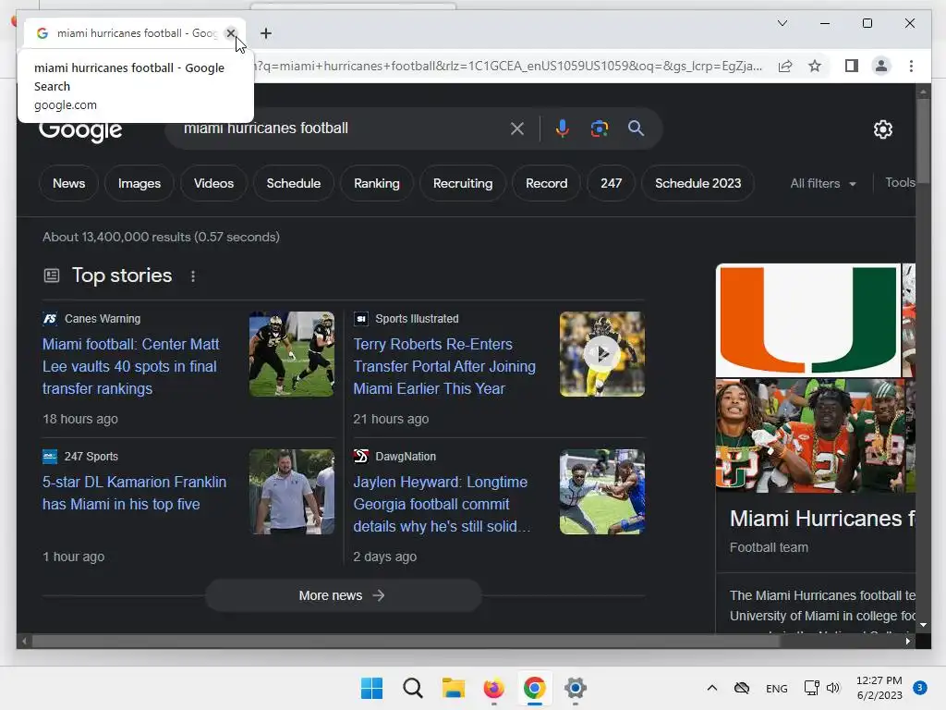Open File Explorer from the taskbar
Screen dimensions: 946x710
coord(453,688)
